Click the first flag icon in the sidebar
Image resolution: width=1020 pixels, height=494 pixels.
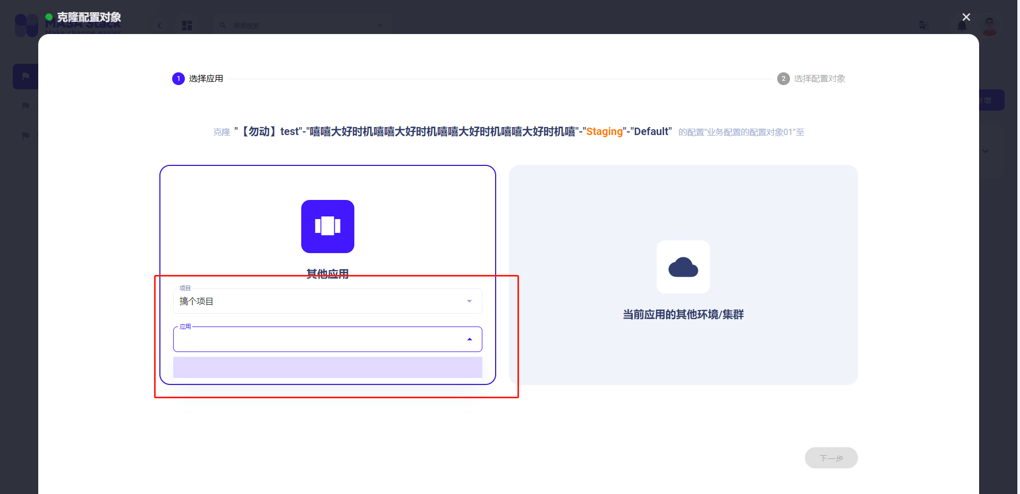coord(25,76)
